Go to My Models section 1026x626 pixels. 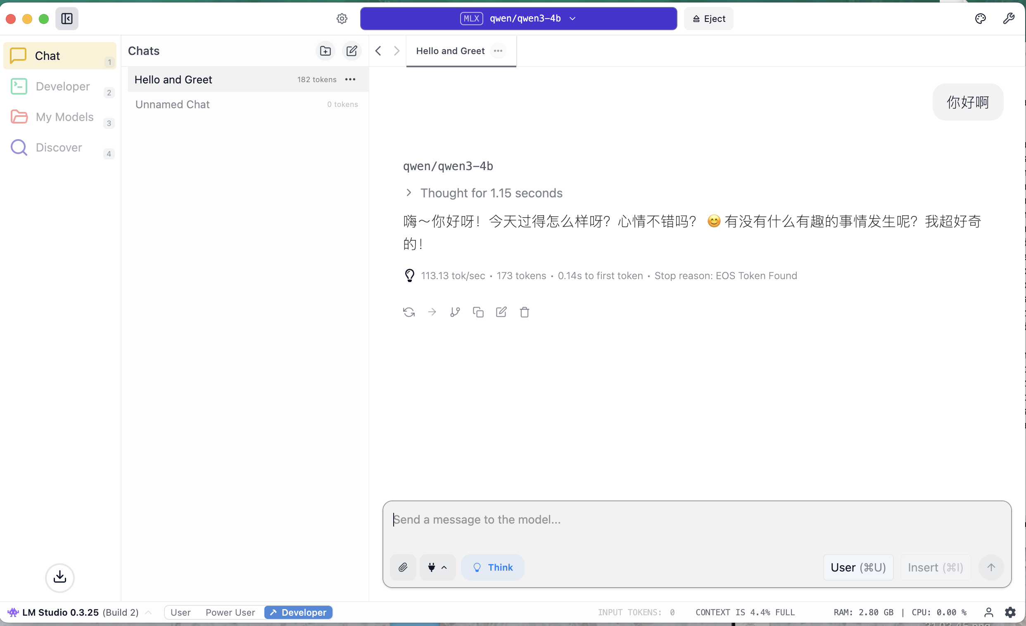59,117
